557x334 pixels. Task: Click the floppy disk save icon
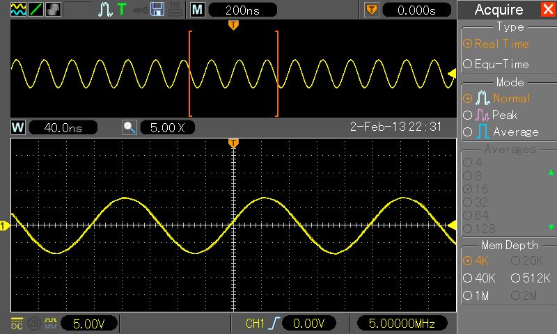click(x=157, y=10)
